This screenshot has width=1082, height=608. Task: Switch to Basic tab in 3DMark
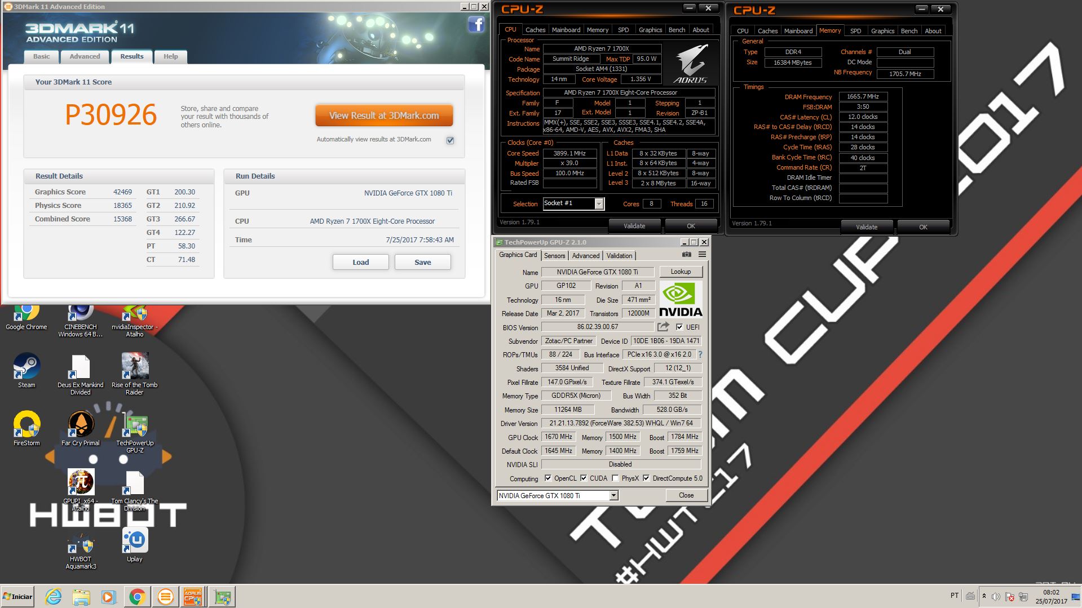(x=41, y=56)
